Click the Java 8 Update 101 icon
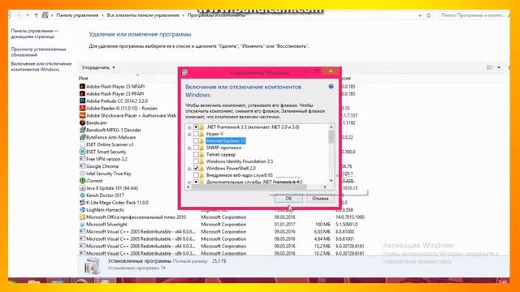 click(x=82, y=188)
